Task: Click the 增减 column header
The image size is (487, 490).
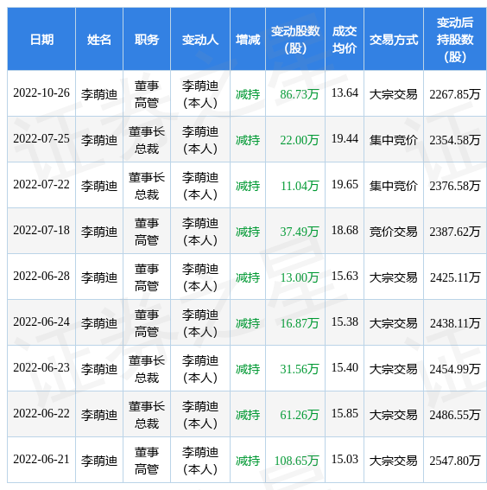Action: click(248, 40)
